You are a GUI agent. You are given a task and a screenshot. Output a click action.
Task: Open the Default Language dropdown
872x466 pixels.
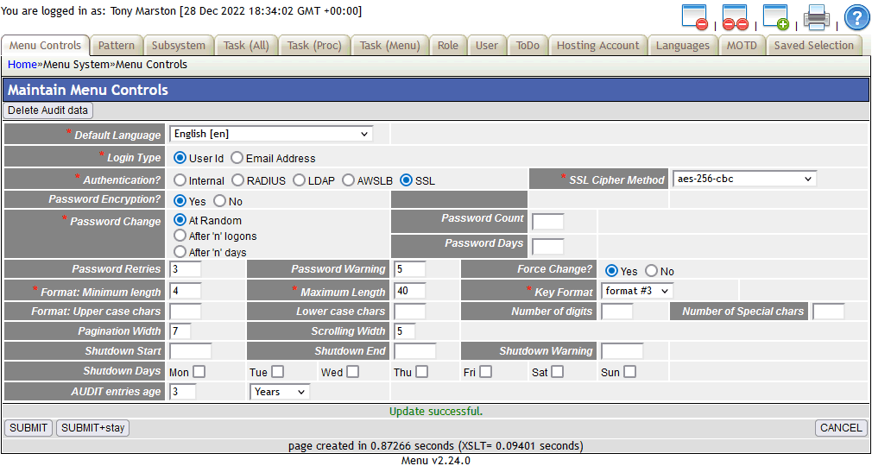271,134
